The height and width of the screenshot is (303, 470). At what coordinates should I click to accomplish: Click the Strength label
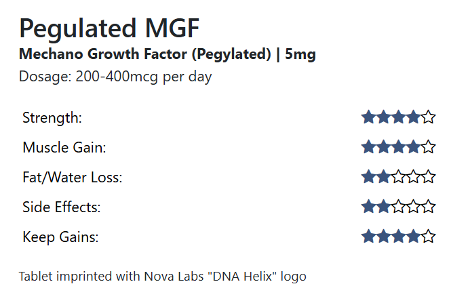click(x=52, y=118)
